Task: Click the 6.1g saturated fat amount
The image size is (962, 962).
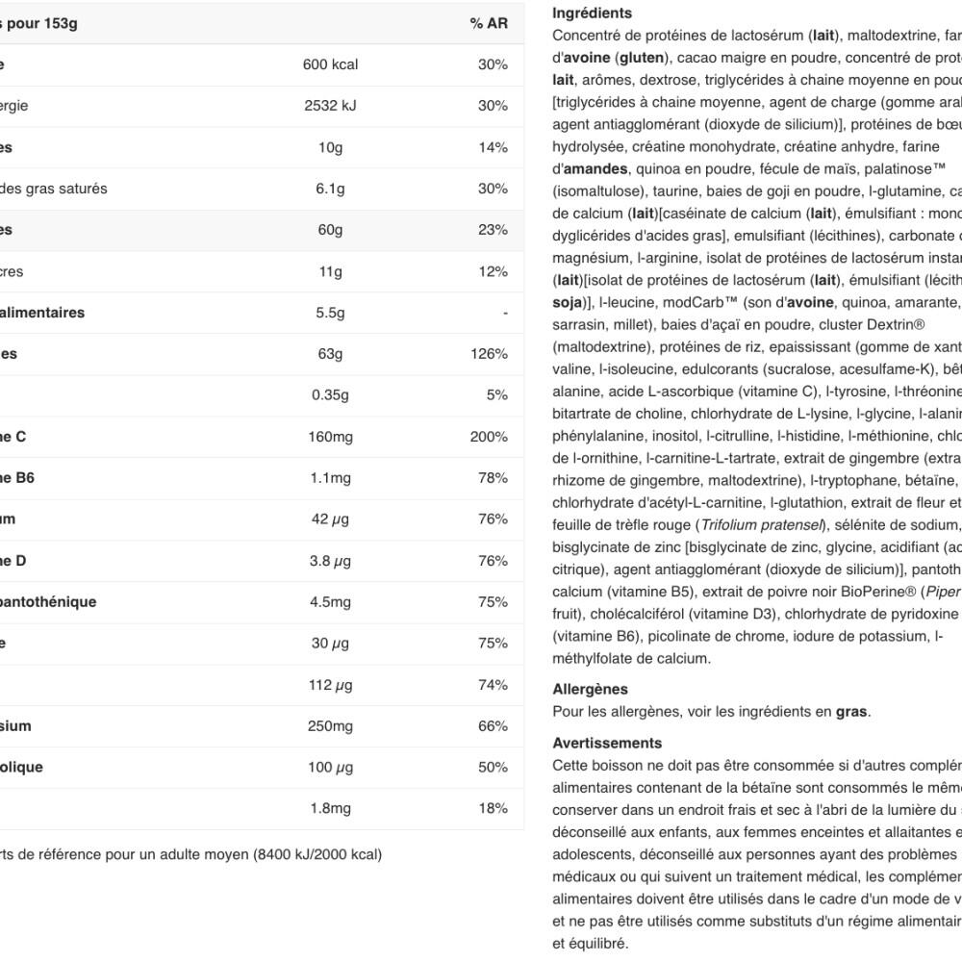Action: pyautogui.click(x=330, y=189)
